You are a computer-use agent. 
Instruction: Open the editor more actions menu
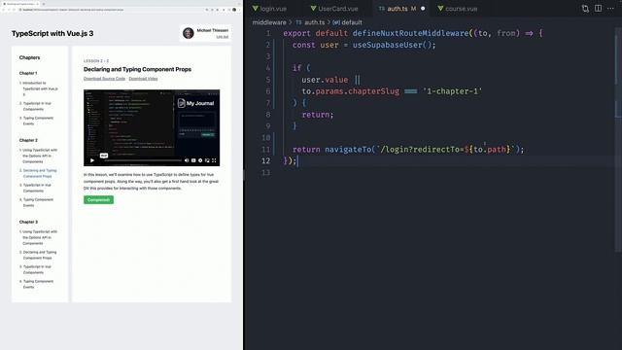[610, 9]
